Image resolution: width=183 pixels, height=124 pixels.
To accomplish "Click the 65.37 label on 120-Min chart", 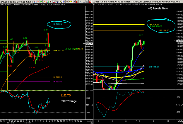I will coord(141,35).
